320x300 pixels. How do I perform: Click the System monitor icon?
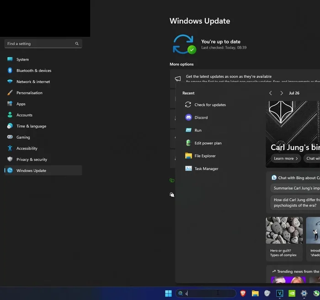click(x=10, y=59)
